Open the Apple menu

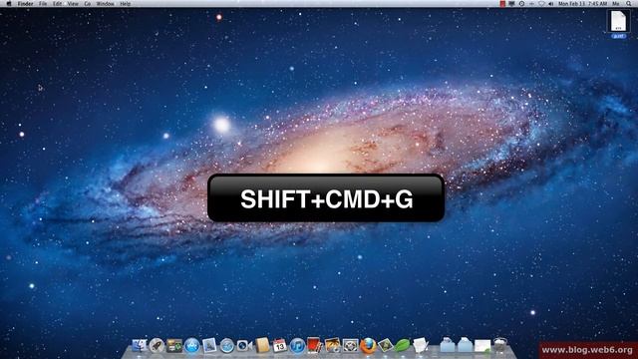click(9, 4)
